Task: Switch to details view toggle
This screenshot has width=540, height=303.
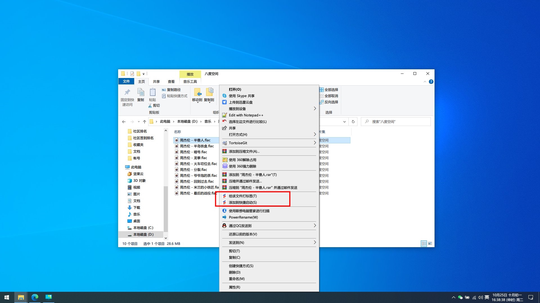Action: [424, 244]
